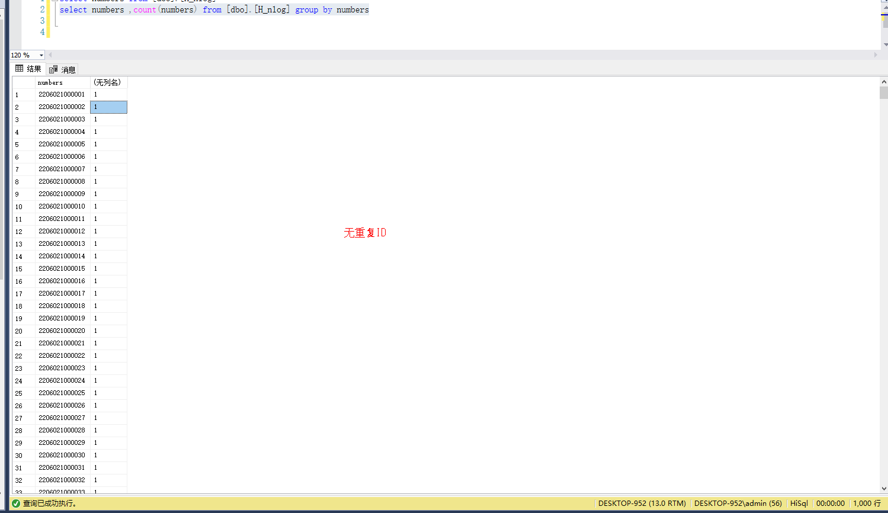
Task: Switch to the 结果 results tab
Action: (x=28, y=69)
